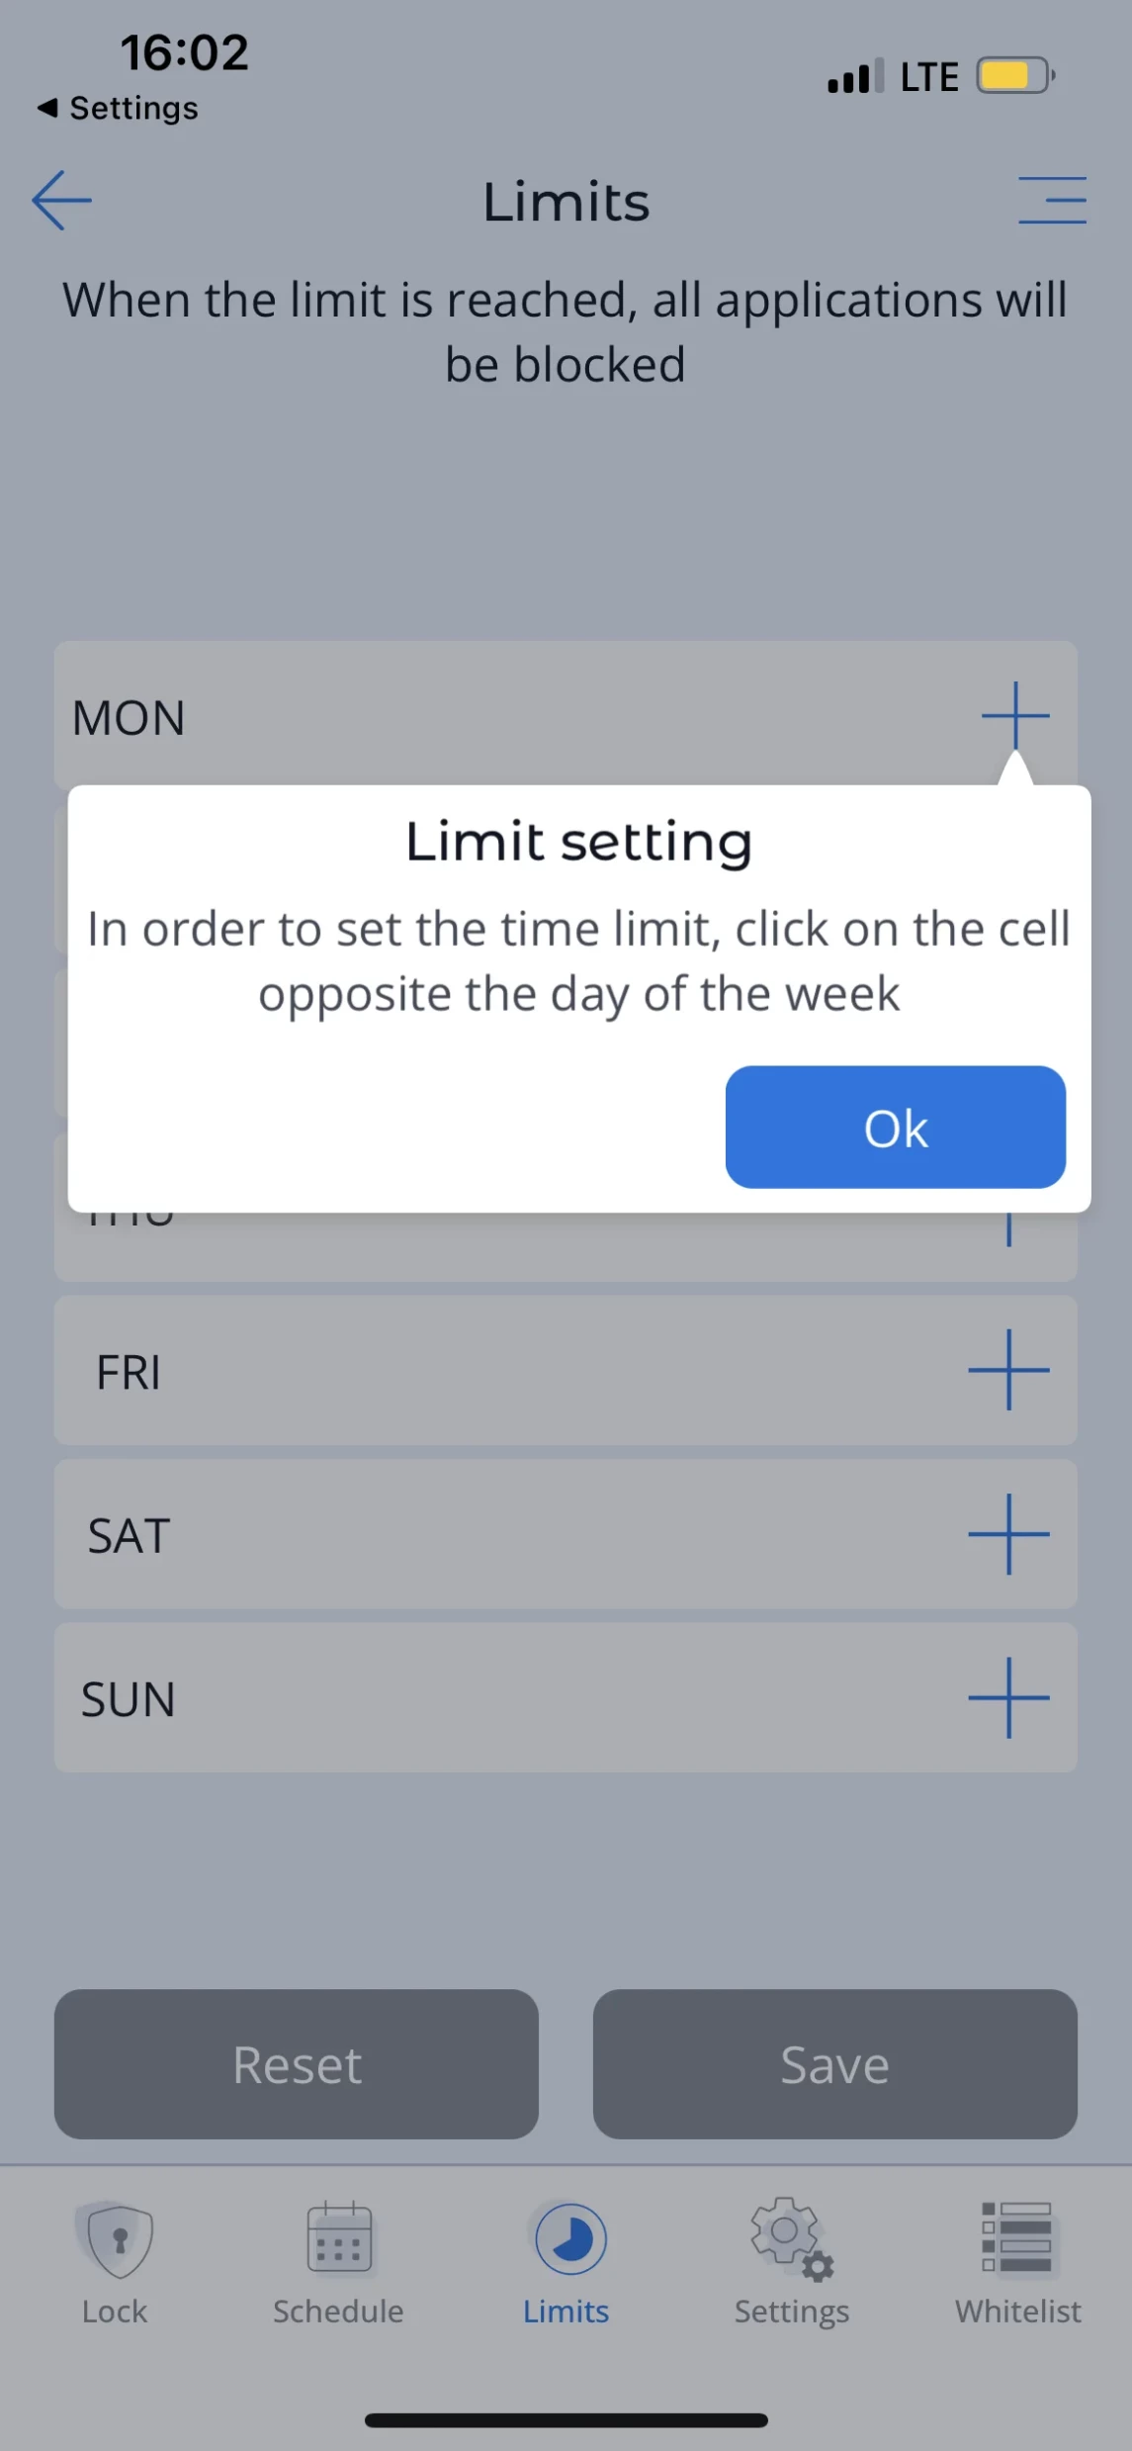The height and width of the screenshot is (2451, 1132).
Task: Return to Settings app via breadcrumb
Action: click(119, 108)
